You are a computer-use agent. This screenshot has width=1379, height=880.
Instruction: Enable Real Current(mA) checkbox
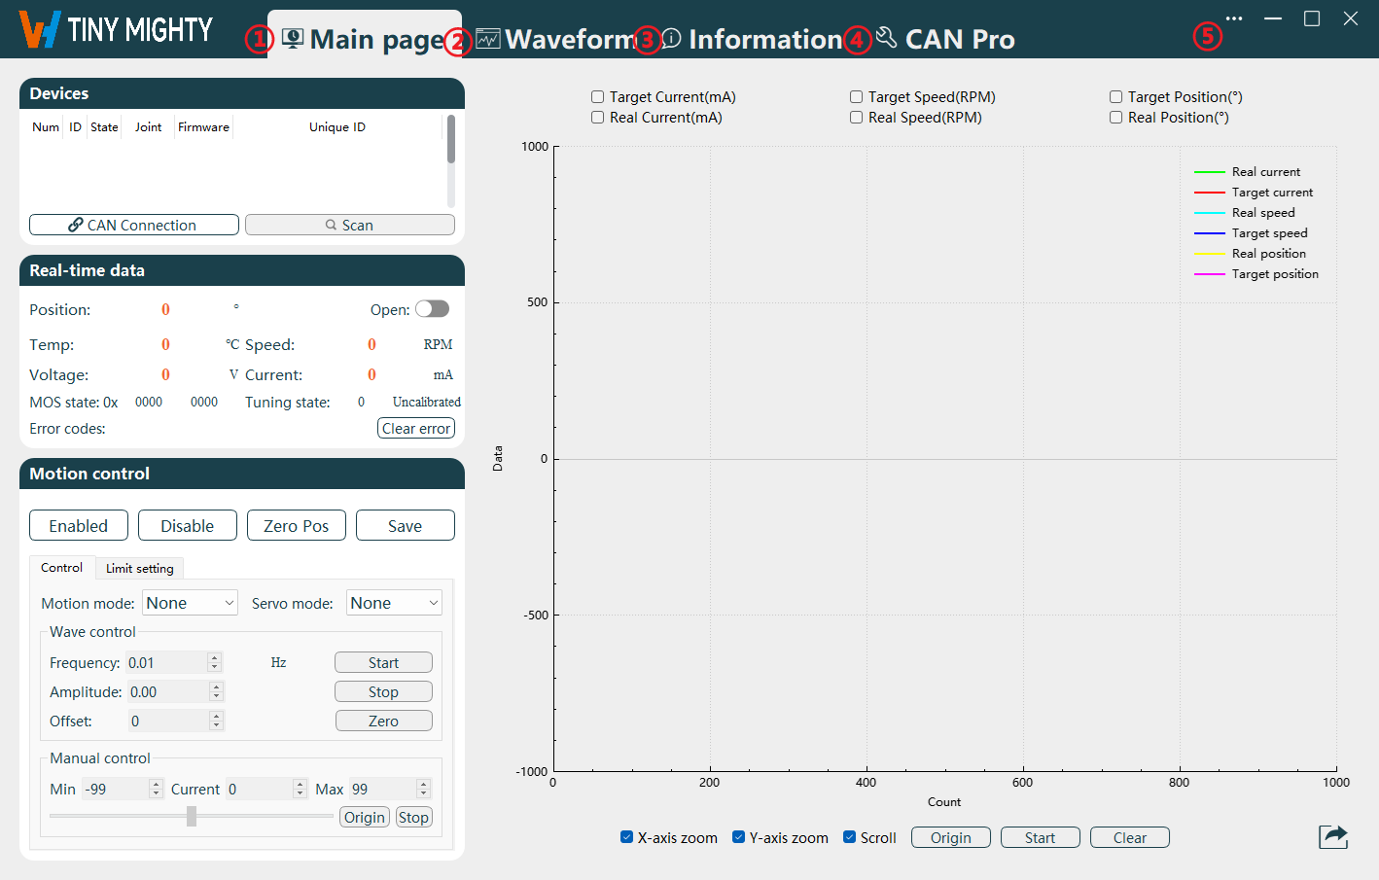598,118
